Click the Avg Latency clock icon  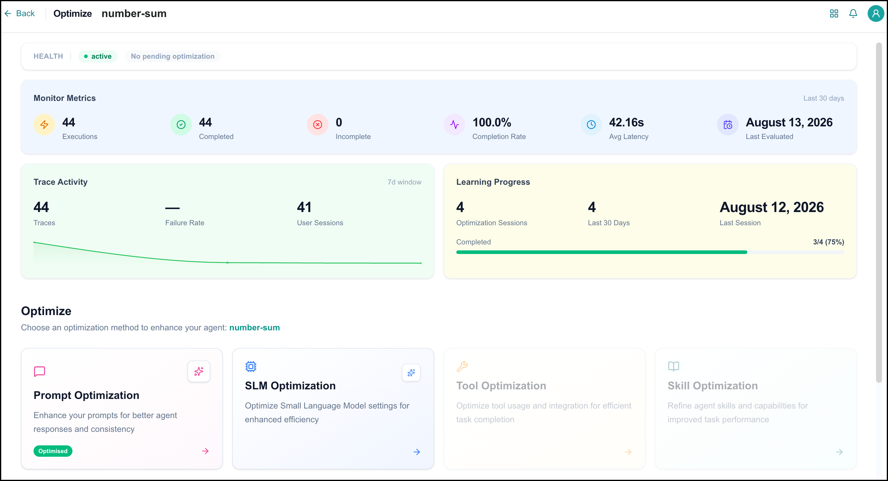point(591,125)
